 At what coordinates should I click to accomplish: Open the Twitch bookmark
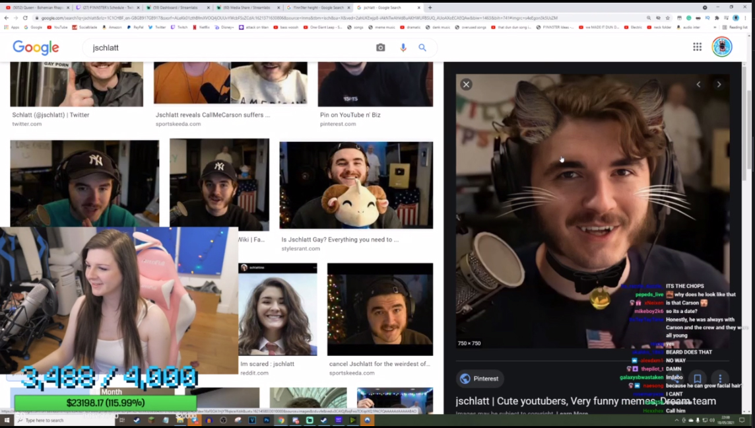(179, 28)
